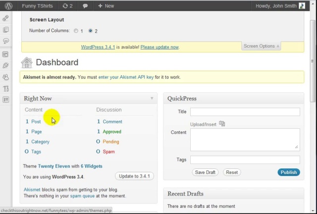Open Tools from the sidebar icon
The height and width of the screenshot is (214, 317).
click(5, 88)
